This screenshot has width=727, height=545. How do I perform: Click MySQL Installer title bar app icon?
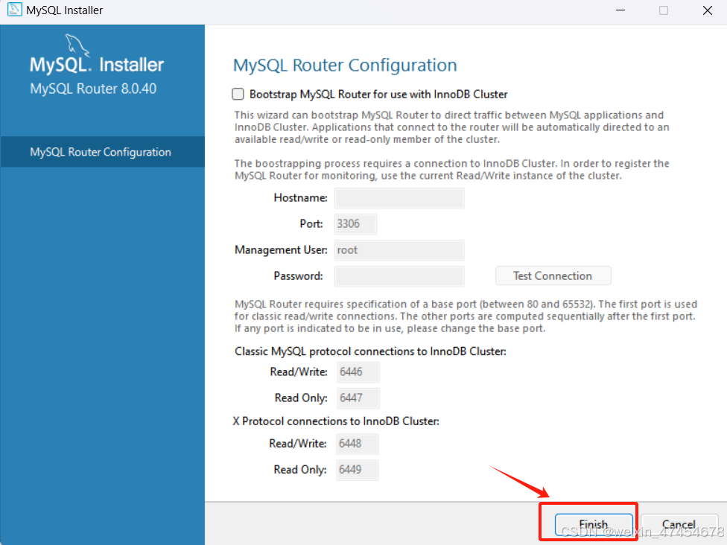pyautogui.click(x=14, y=10)
